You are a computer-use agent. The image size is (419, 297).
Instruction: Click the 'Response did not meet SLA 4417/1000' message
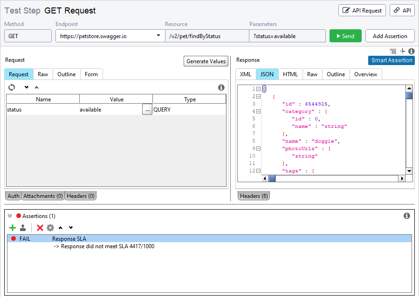[108, 246]
